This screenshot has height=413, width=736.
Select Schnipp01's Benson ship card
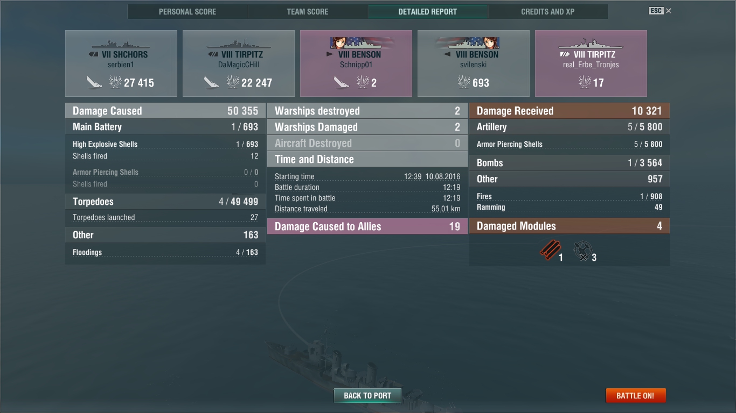356,63
